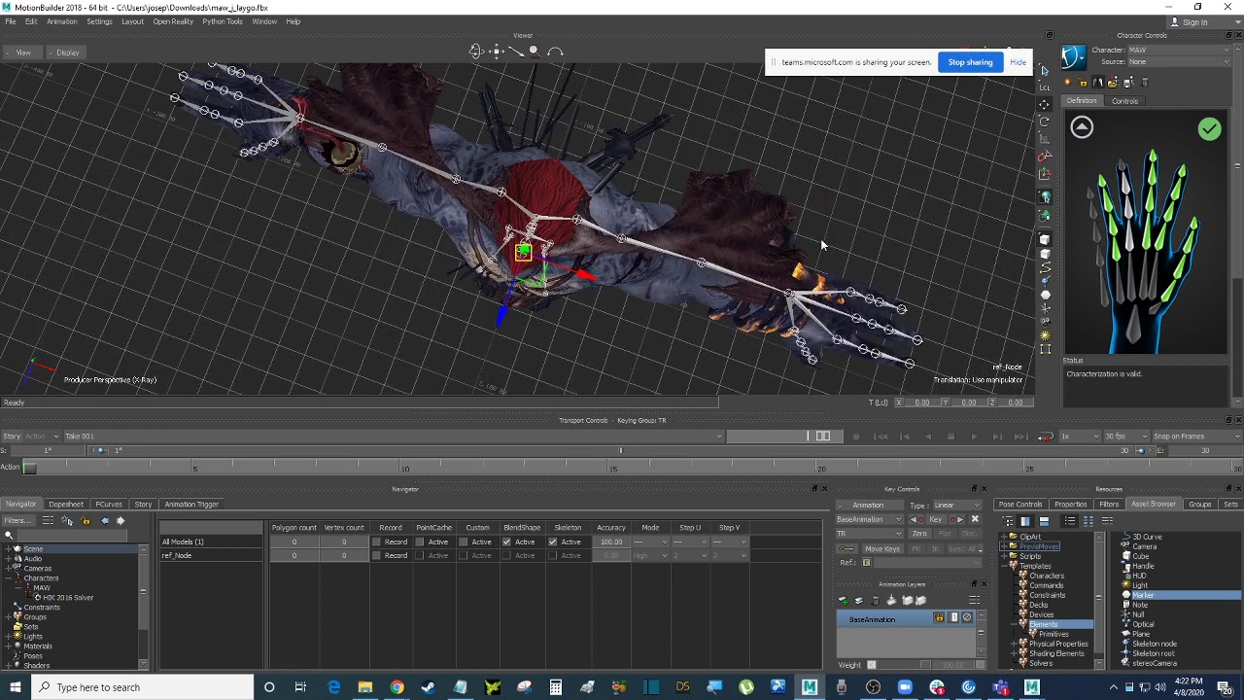Viewport: 1244px width, 700px height.
Task: Click the Character Controls HumanIK logo button
Action: tap(1074, 57)
